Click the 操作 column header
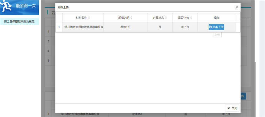The image size is (265, 117). tap(217, 18)
